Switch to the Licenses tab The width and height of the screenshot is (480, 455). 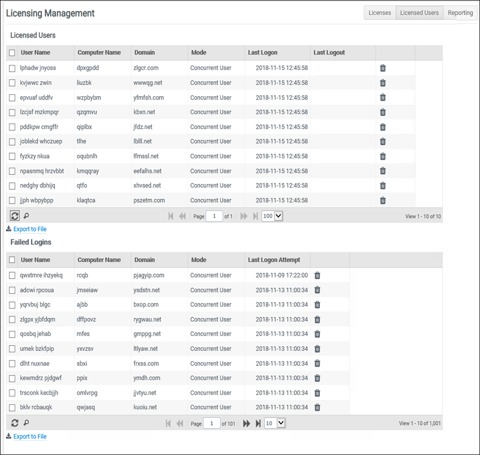click(379, 13)
